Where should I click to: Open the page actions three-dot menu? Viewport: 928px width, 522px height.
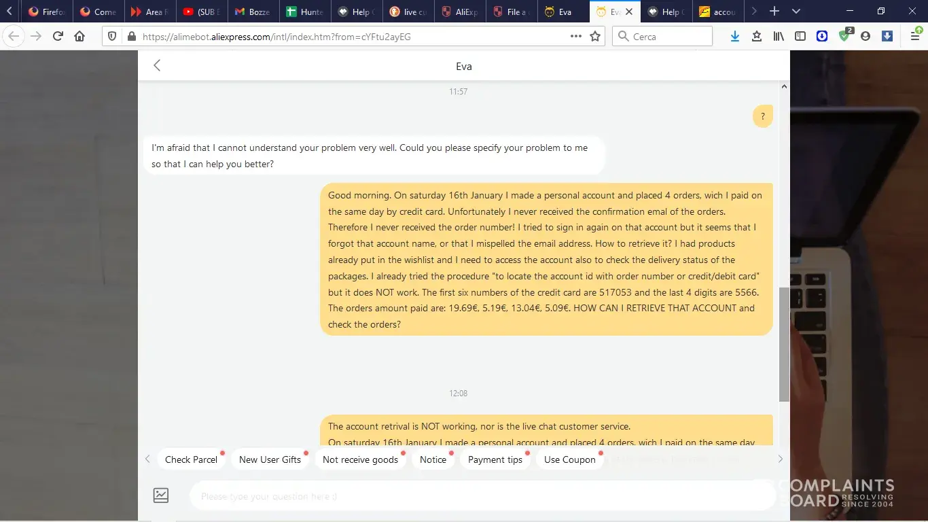[x=576, y=37]
